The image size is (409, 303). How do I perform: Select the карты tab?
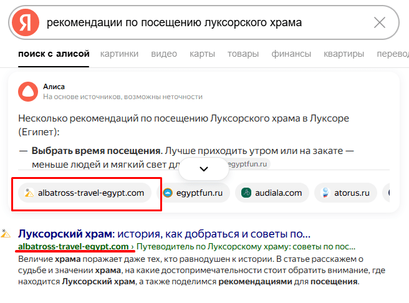202,54
